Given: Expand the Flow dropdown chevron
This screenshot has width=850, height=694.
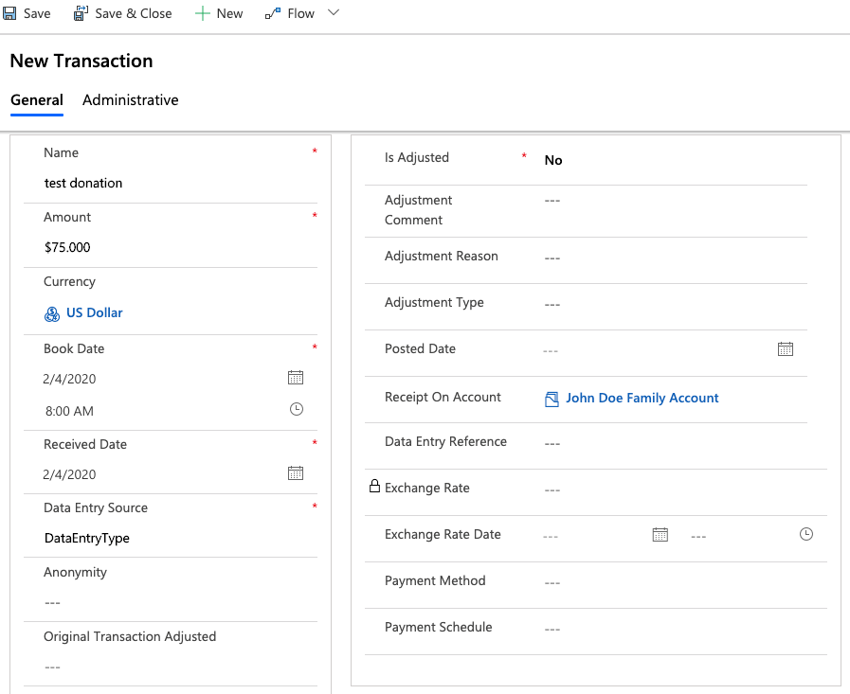Looking at the screenshot, I should click(333, 13).
